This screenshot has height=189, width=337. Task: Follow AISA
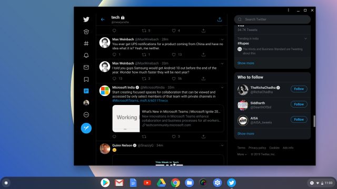pos(299,119)
